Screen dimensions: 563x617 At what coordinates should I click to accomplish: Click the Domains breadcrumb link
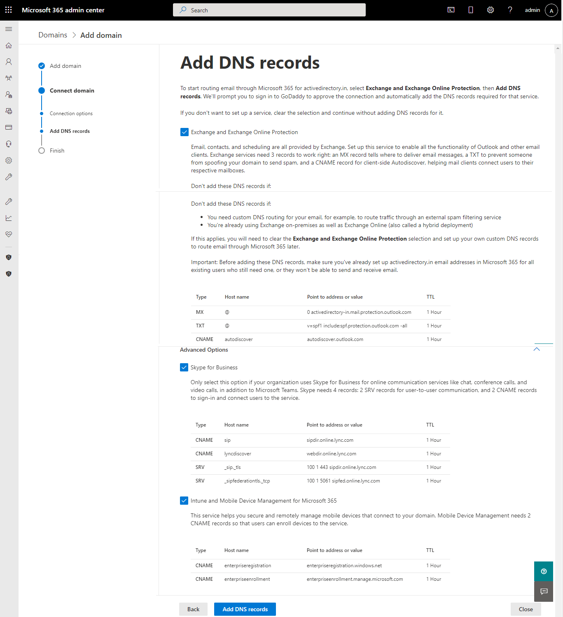[53, 35]
